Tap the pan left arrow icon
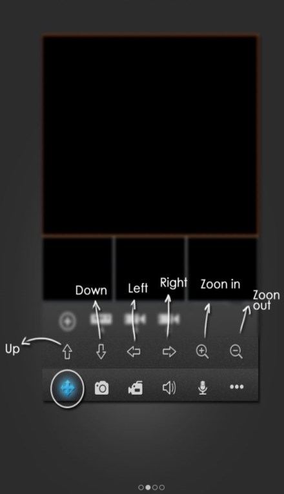Viewport: 284px width, 494px height. 134,351
